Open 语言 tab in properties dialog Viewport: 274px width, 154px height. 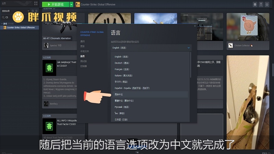coord(83,56)
